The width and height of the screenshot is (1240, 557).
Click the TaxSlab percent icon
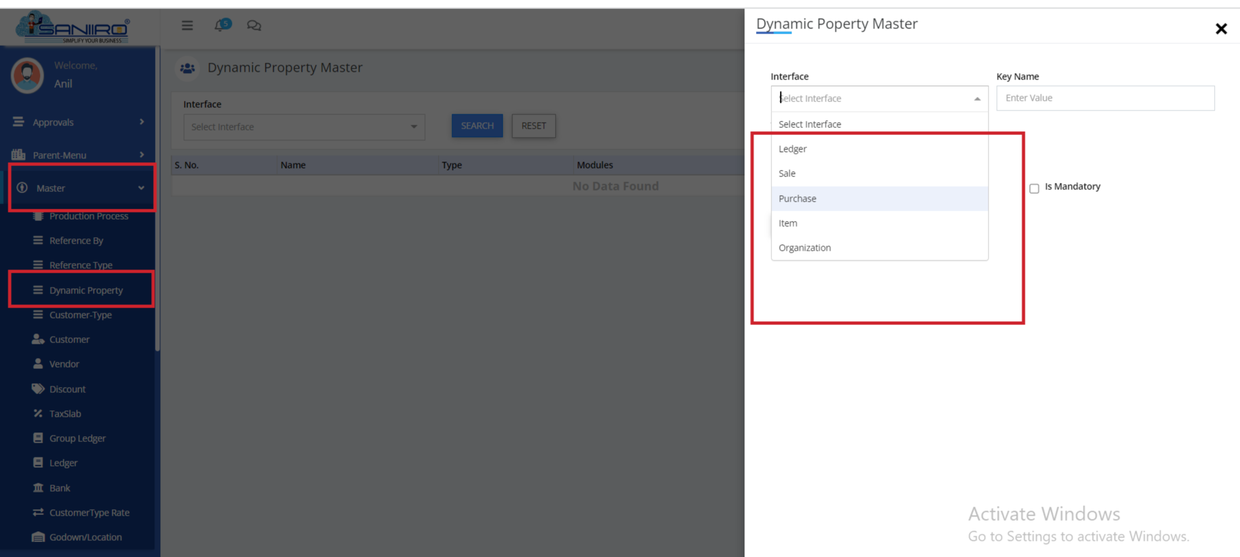38,414
